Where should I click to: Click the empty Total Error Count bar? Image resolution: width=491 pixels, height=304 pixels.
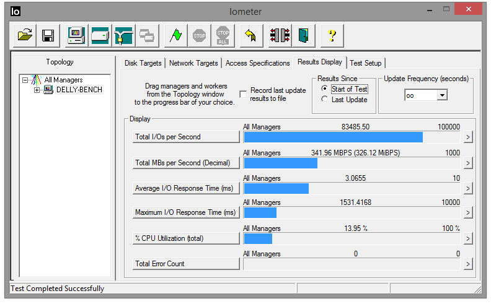click(352, 264)
